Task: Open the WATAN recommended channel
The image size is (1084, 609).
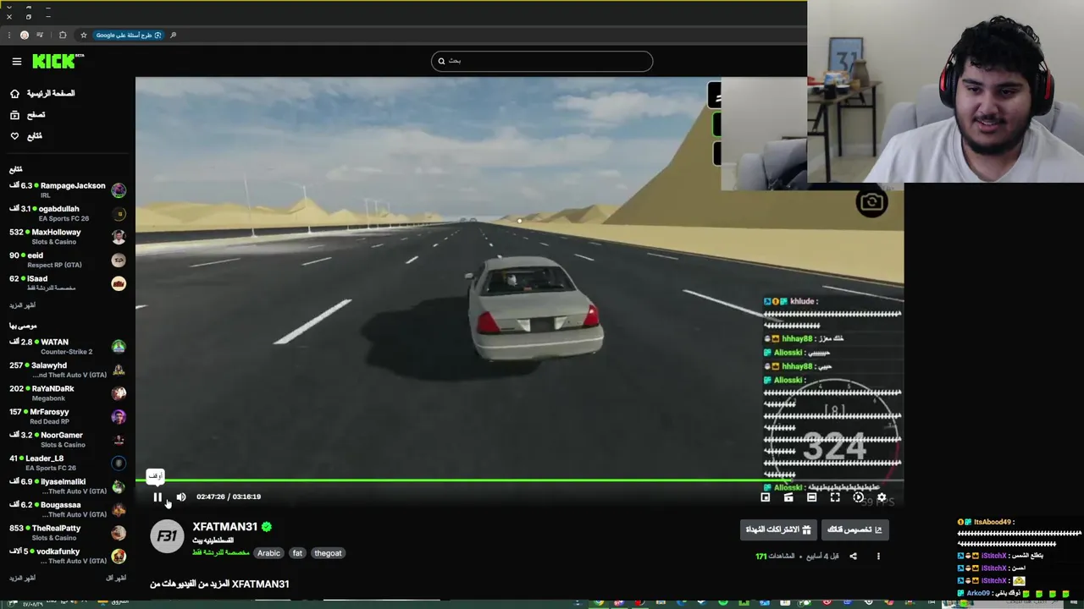Action: [x=68, y=347]
